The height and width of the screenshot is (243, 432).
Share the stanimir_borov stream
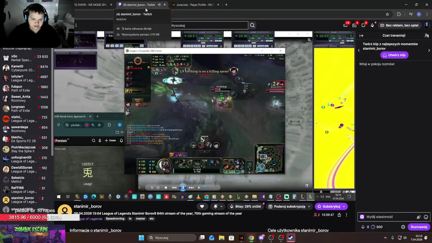tap(339, 215)
